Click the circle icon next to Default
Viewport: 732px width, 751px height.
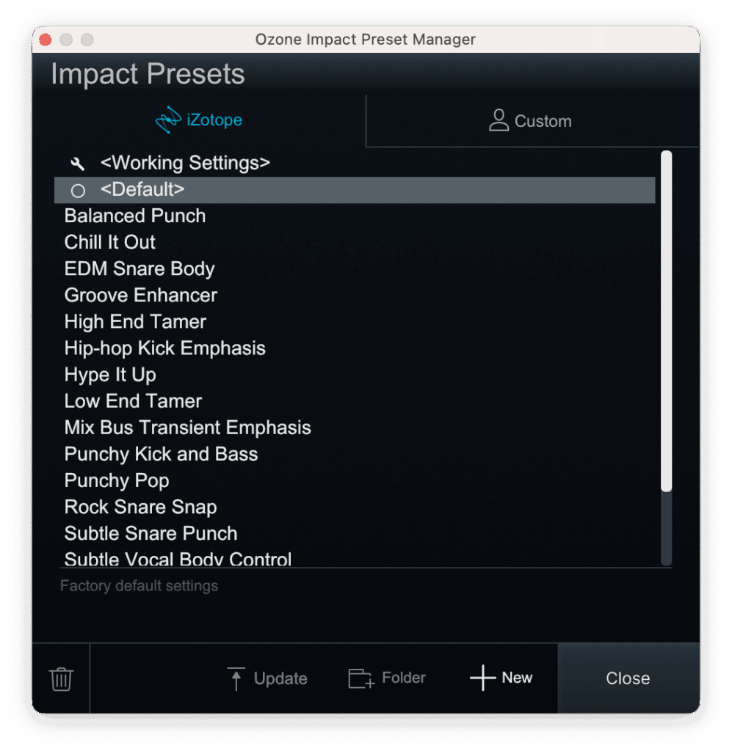pos(78,191)
